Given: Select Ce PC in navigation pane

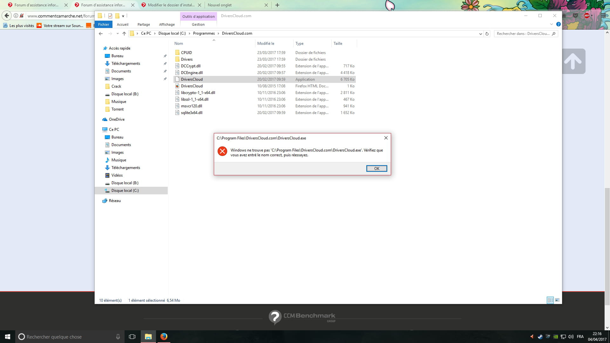Looking at the screenshot, I should pyautogui.click(x=114, y=130).
